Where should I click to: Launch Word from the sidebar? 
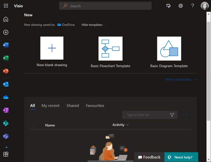(x=6, y=45)
